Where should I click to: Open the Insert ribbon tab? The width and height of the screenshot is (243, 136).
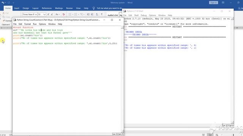click(x=17, y=8)
